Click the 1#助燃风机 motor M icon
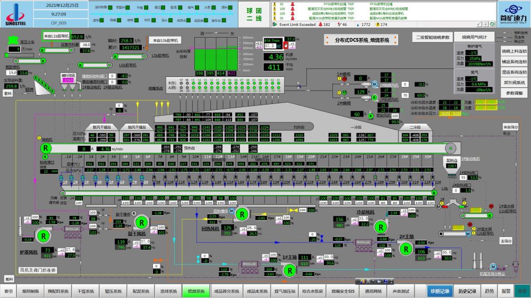This screenshot has width=531, height=298. click(x=374, y=84)
